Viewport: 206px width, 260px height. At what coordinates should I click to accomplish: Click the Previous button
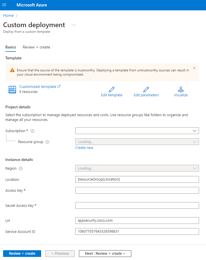point(60,253)
